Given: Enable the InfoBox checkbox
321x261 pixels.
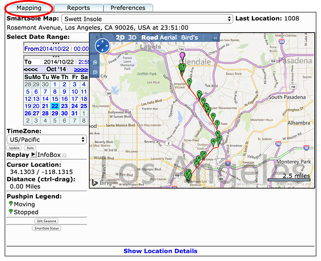Looking at the screenshot, I should click(65, 155).
